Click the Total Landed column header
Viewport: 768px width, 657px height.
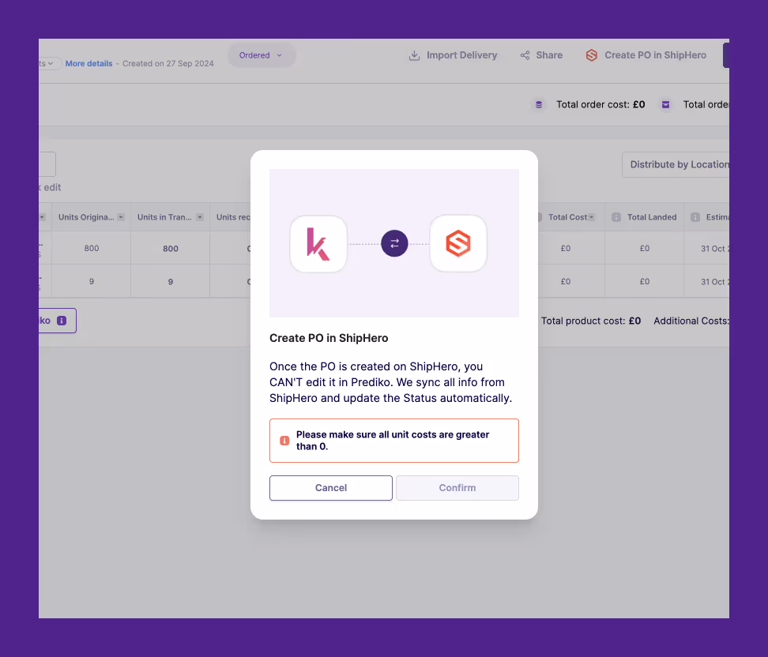tap(652, 217)
